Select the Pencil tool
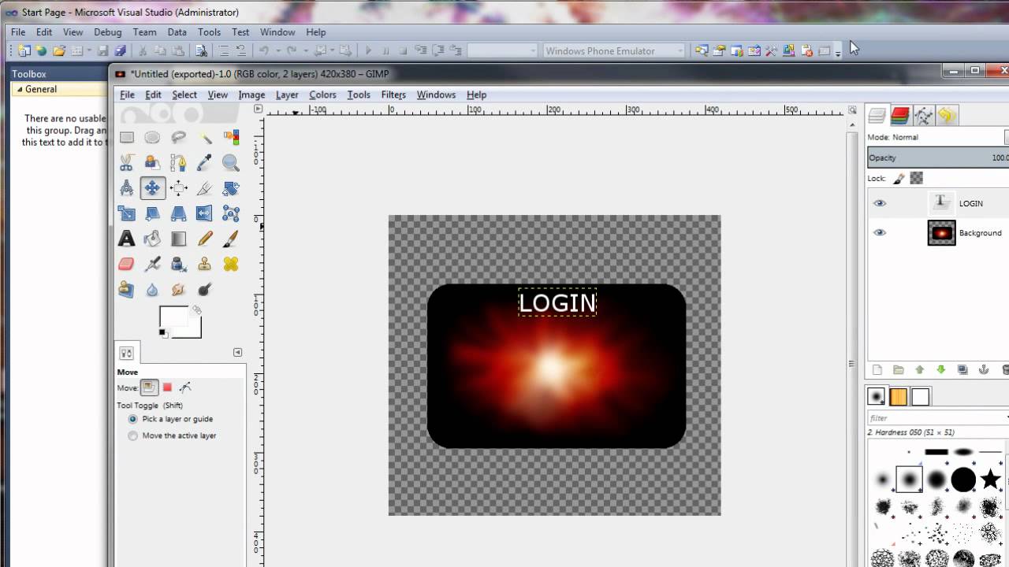The width and height of the screenshot is (1009, 567). point(205,239)
